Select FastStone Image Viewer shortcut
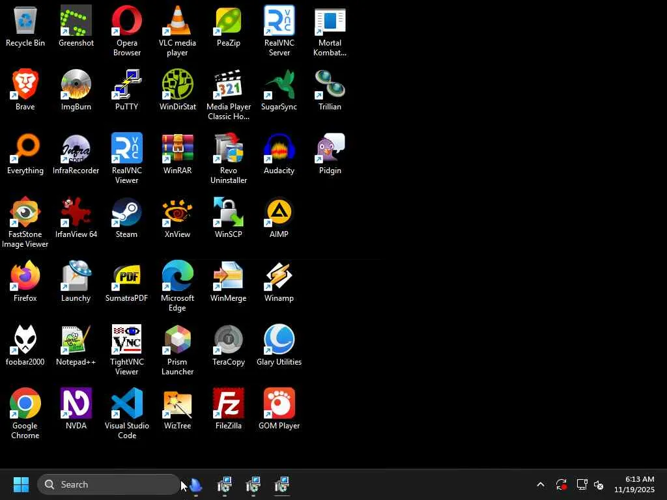 pyautogui.click(x=25, y=223)
